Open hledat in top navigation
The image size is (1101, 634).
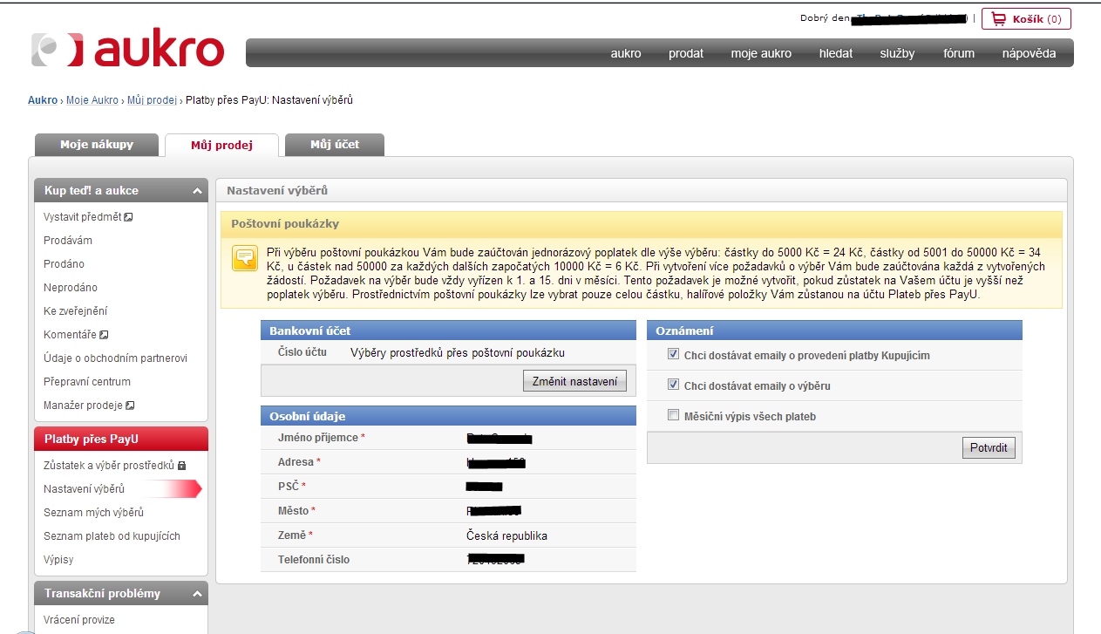(836, 53)
